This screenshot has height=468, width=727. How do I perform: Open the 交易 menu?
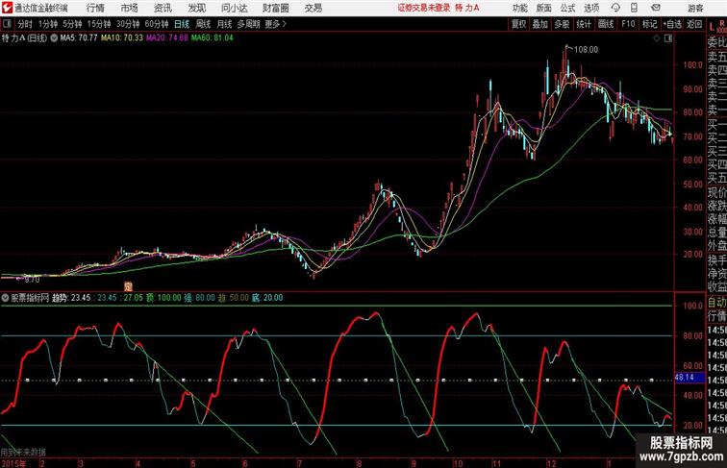point(313,8)
